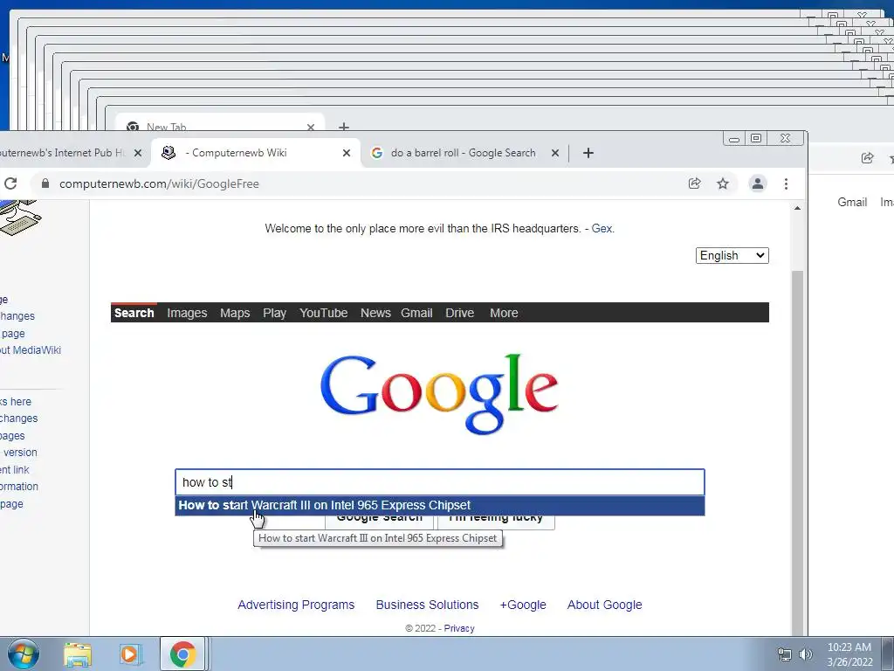Click the vertical scrollbar thumb
The width and height of the screenshot is (894, 671).
pos(797,453)
